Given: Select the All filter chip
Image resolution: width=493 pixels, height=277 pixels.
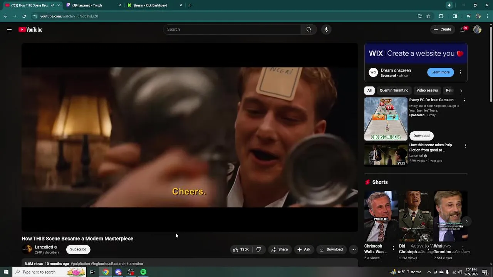Looking at the screenshot, I should [x=369, y=90].
